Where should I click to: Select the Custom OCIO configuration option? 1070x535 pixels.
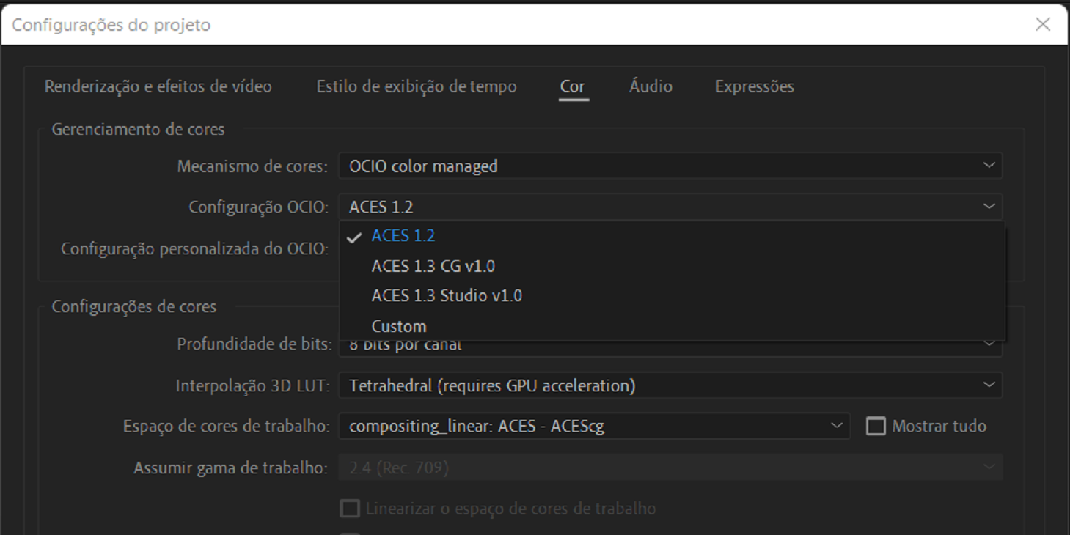(398, 325)
